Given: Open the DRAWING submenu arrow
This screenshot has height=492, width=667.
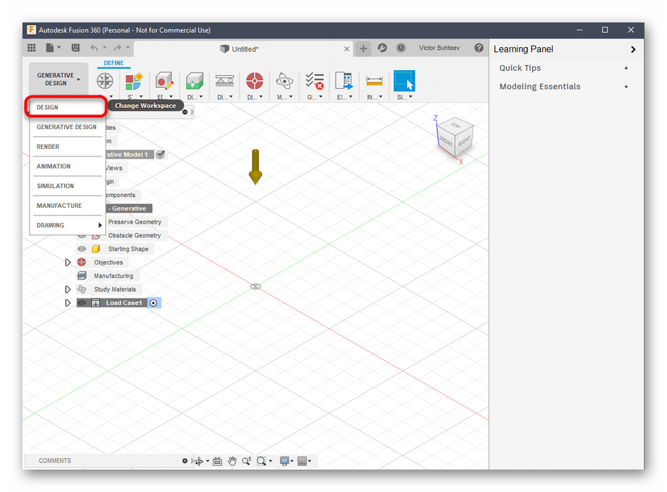Looking at the screenshot, I should pos(100,225).
